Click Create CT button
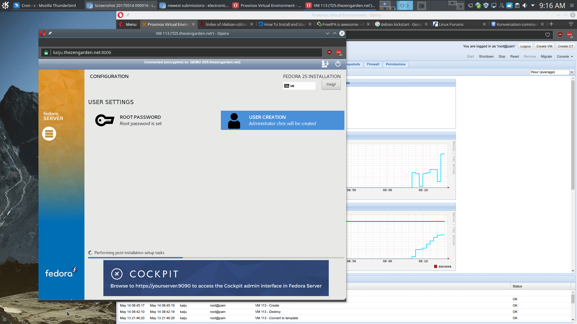Screen dimensions: 577x324 [x=566, y=46]
